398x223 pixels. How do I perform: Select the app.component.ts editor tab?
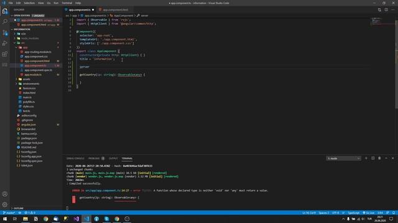point(80,10)
